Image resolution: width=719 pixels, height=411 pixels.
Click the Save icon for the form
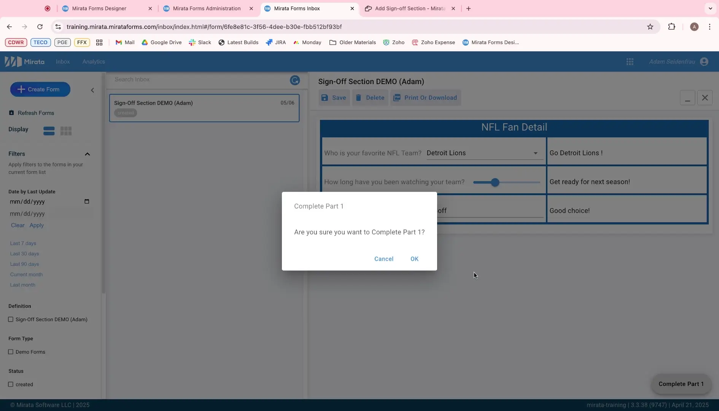point(325,97)
